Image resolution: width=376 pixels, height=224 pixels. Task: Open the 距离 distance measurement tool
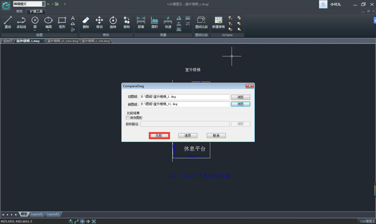[x=141, y=23]
